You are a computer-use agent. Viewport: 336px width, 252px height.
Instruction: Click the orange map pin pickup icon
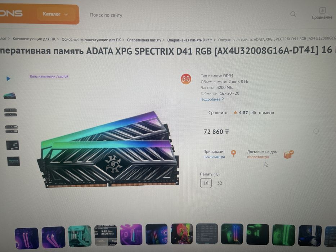[234, 153]
